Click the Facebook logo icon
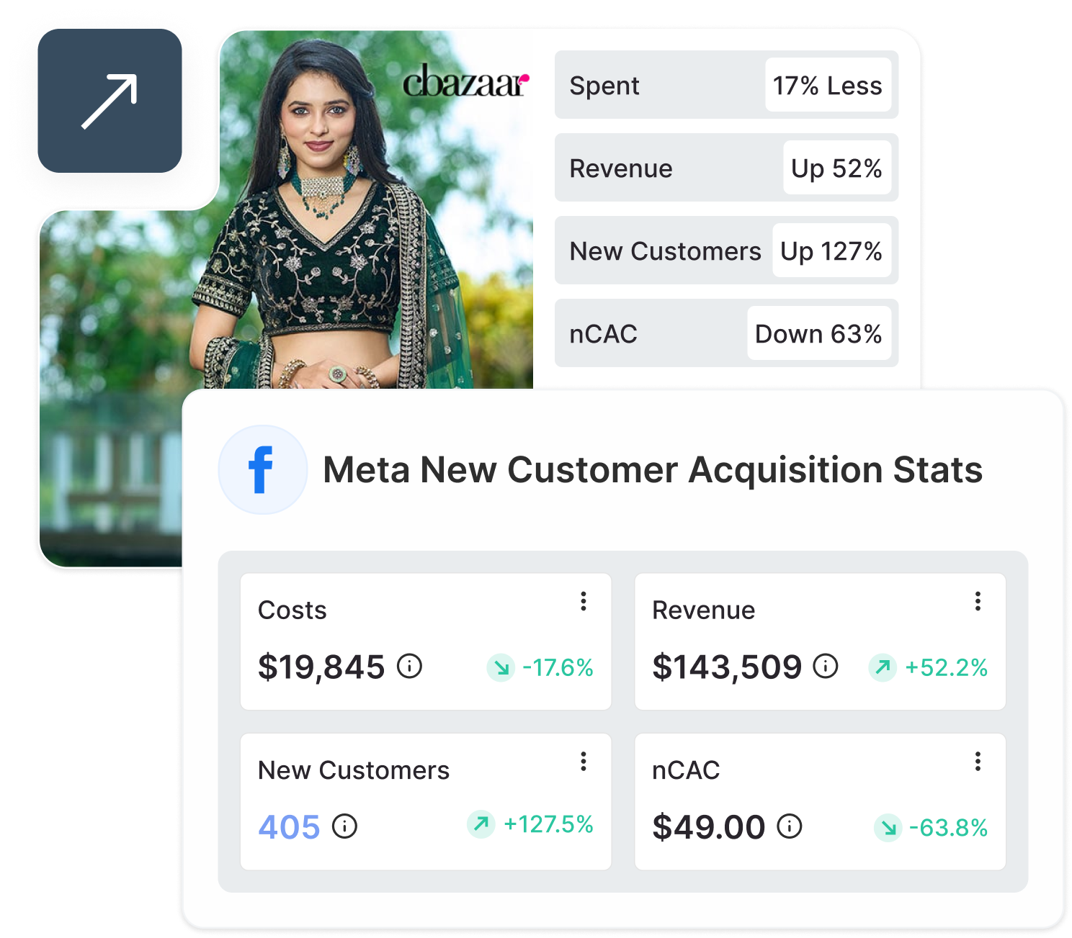This screenshot has width=1072, height=938. coord(263,469)
